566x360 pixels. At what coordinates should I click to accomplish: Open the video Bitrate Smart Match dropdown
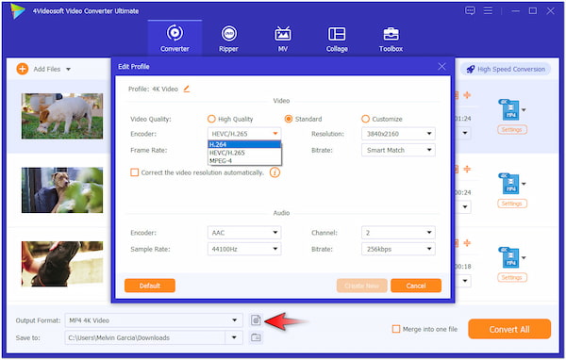[398, 150]
